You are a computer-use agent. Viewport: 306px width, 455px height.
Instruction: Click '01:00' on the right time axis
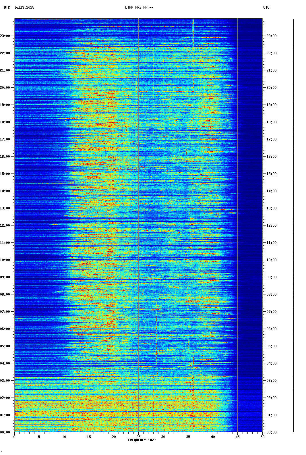(x=272, y=415)
